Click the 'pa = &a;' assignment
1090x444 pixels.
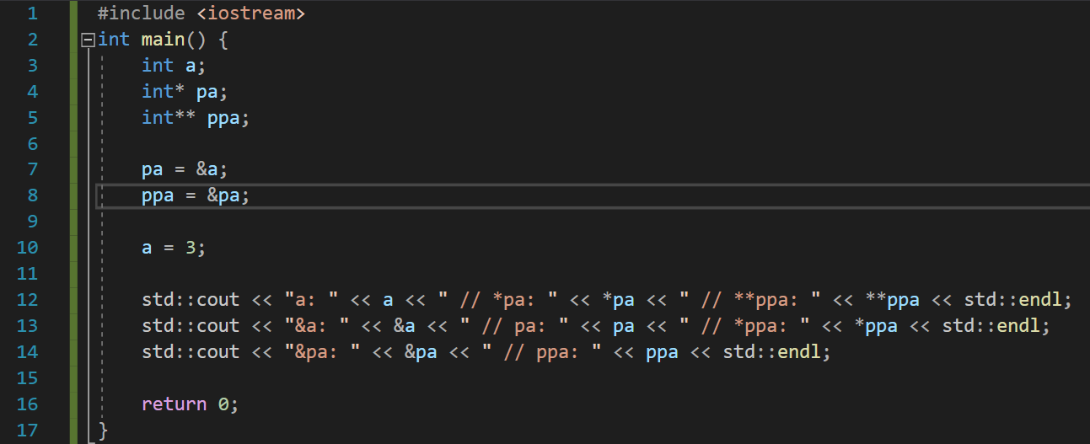pyautogui.click(x=185, y=170)
